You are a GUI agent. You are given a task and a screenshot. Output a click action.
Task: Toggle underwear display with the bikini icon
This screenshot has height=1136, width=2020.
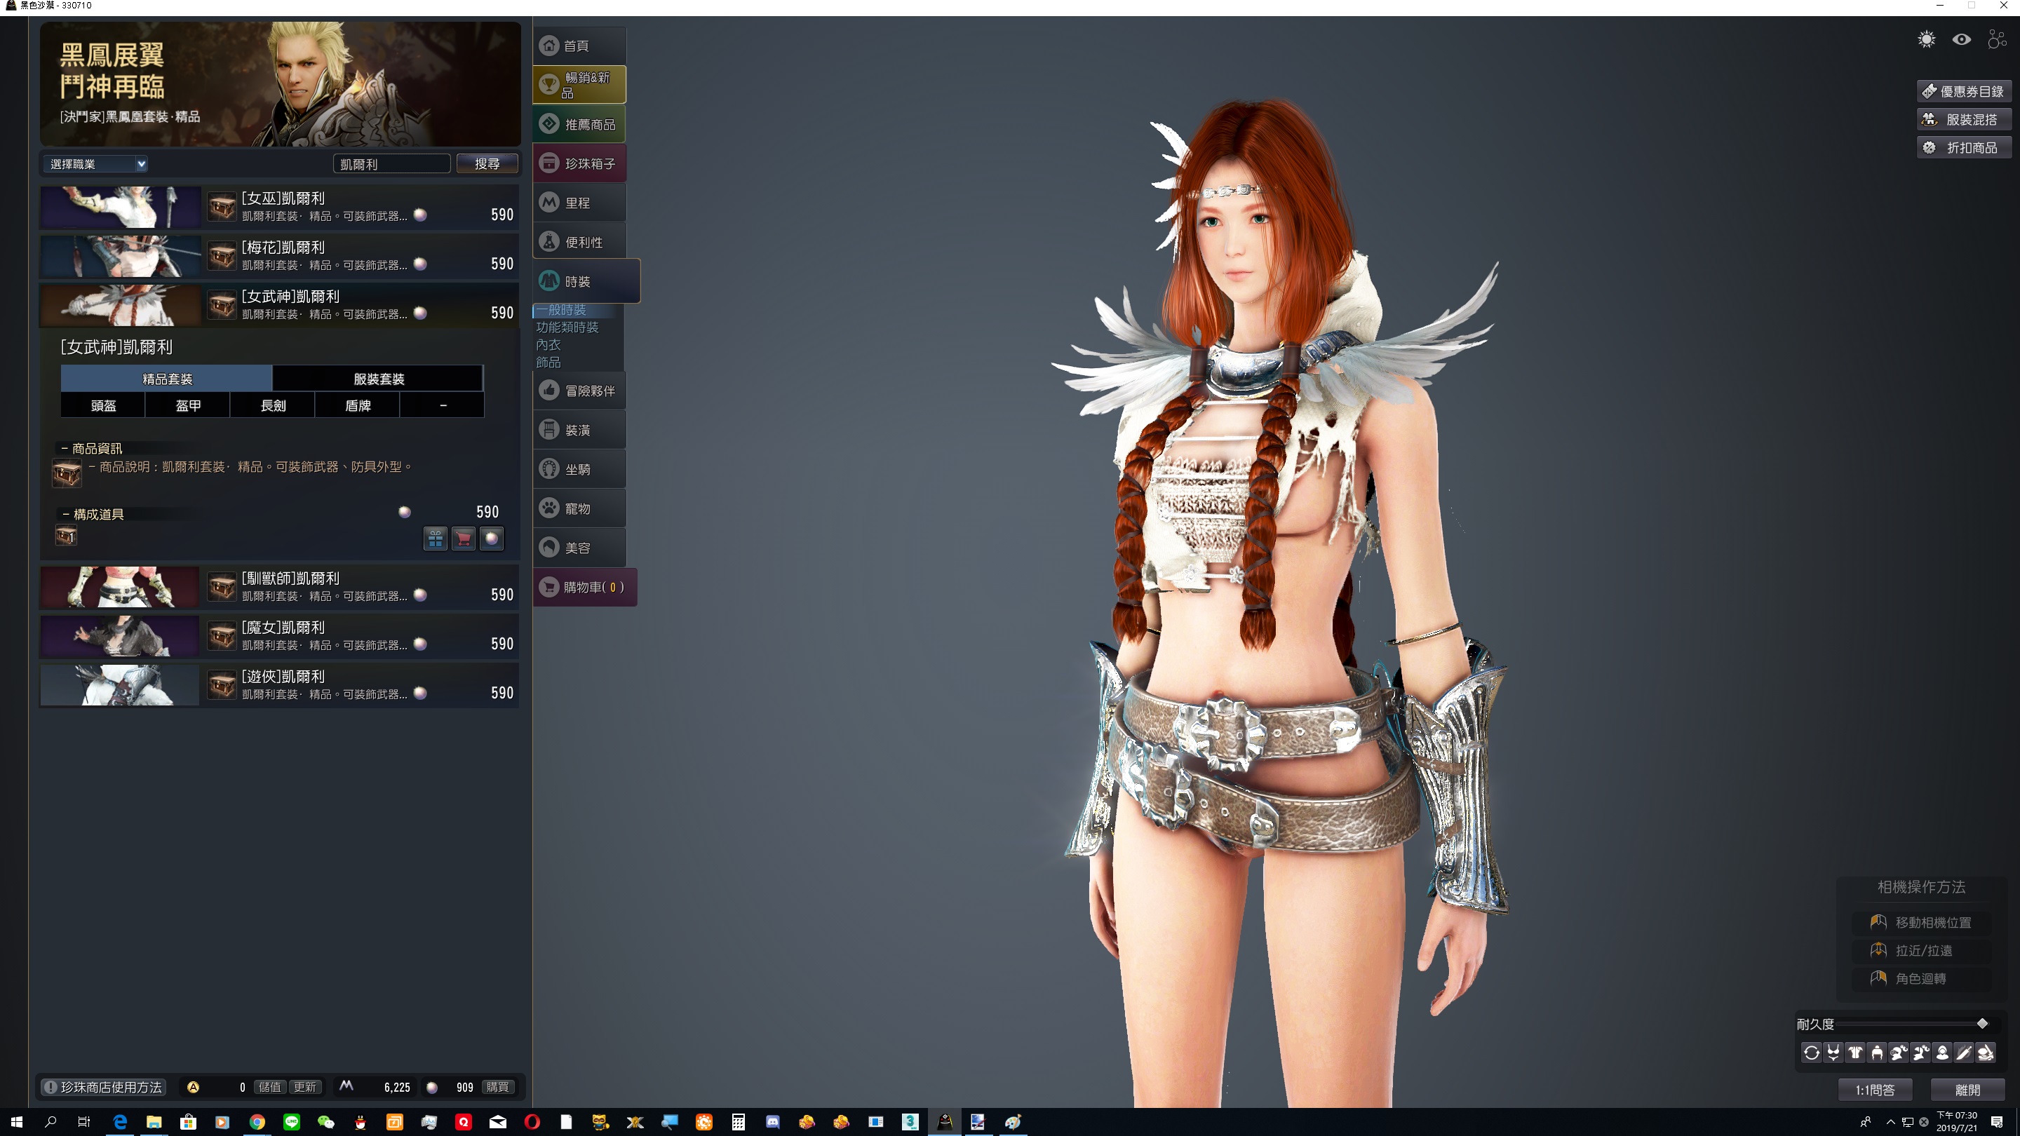(x=1833, y=1053)
